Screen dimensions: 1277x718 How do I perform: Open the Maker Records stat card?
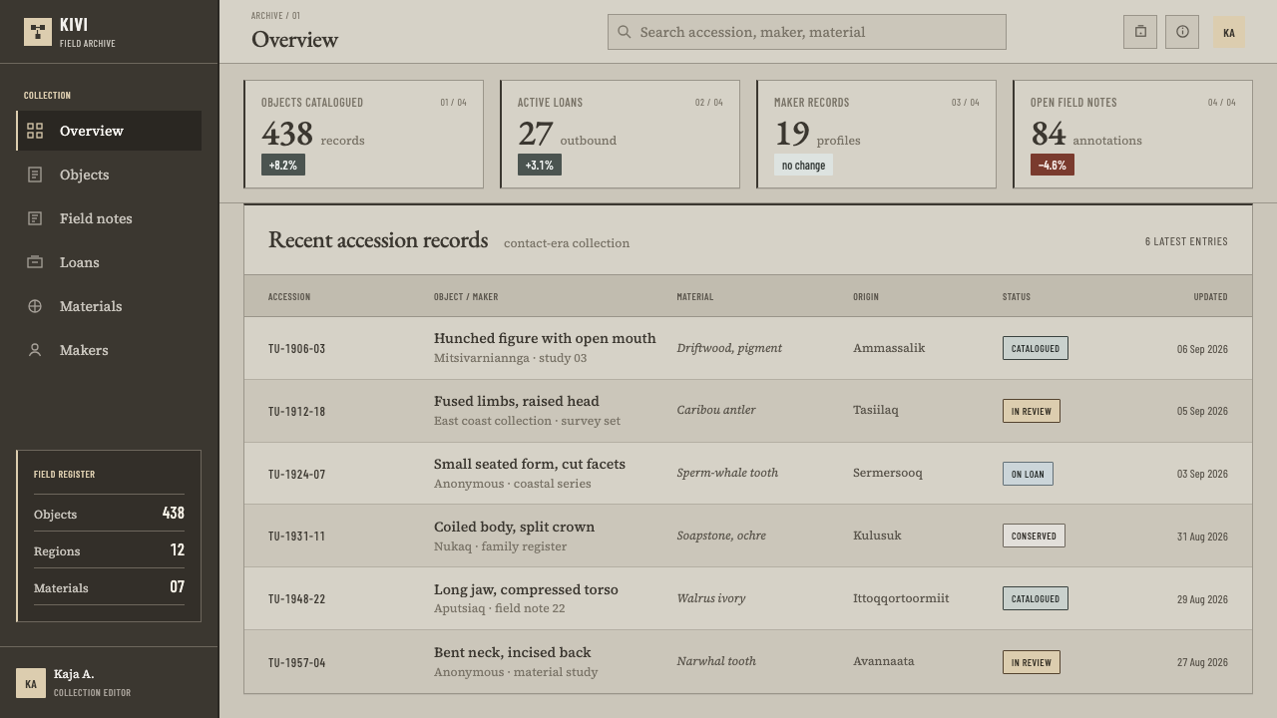(x=877, y=135)
